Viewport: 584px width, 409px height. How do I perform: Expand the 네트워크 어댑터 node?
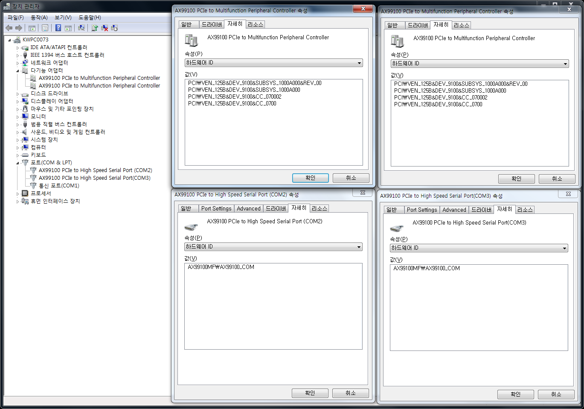[18, 63]
